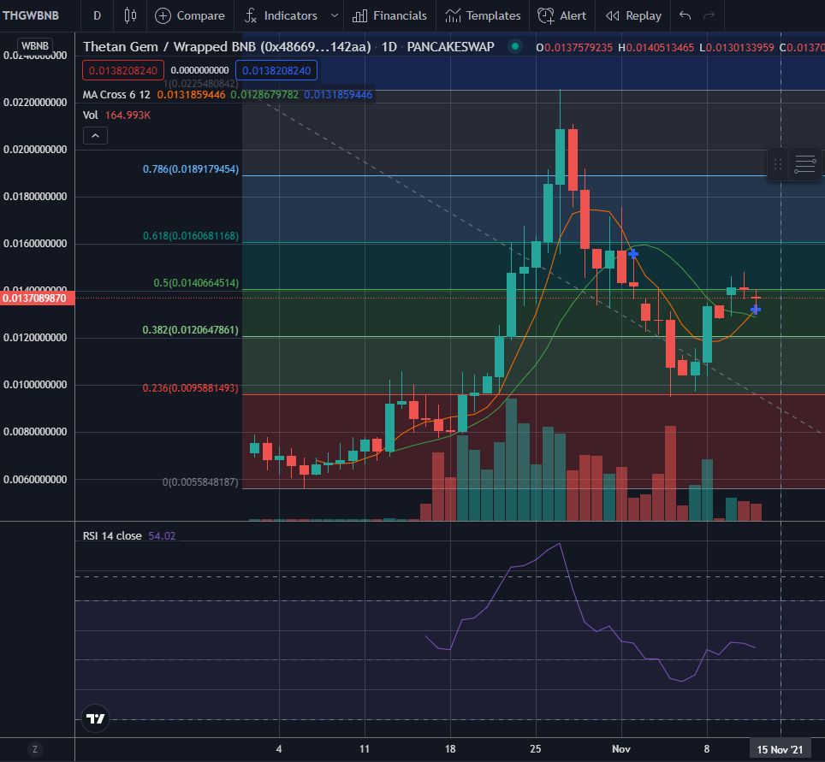This screenshot has height=762, width=825.
Task: Click the orange MA value 0.0131859446
Action: 191,95
